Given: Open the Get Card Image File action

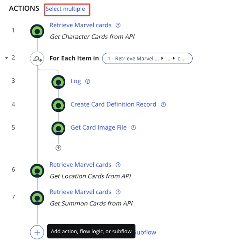Looking at the screenshot, I should coord(99,128).
